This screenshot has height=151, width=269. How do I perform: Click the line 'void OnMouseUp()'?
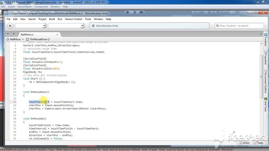(x=34, y=118)
